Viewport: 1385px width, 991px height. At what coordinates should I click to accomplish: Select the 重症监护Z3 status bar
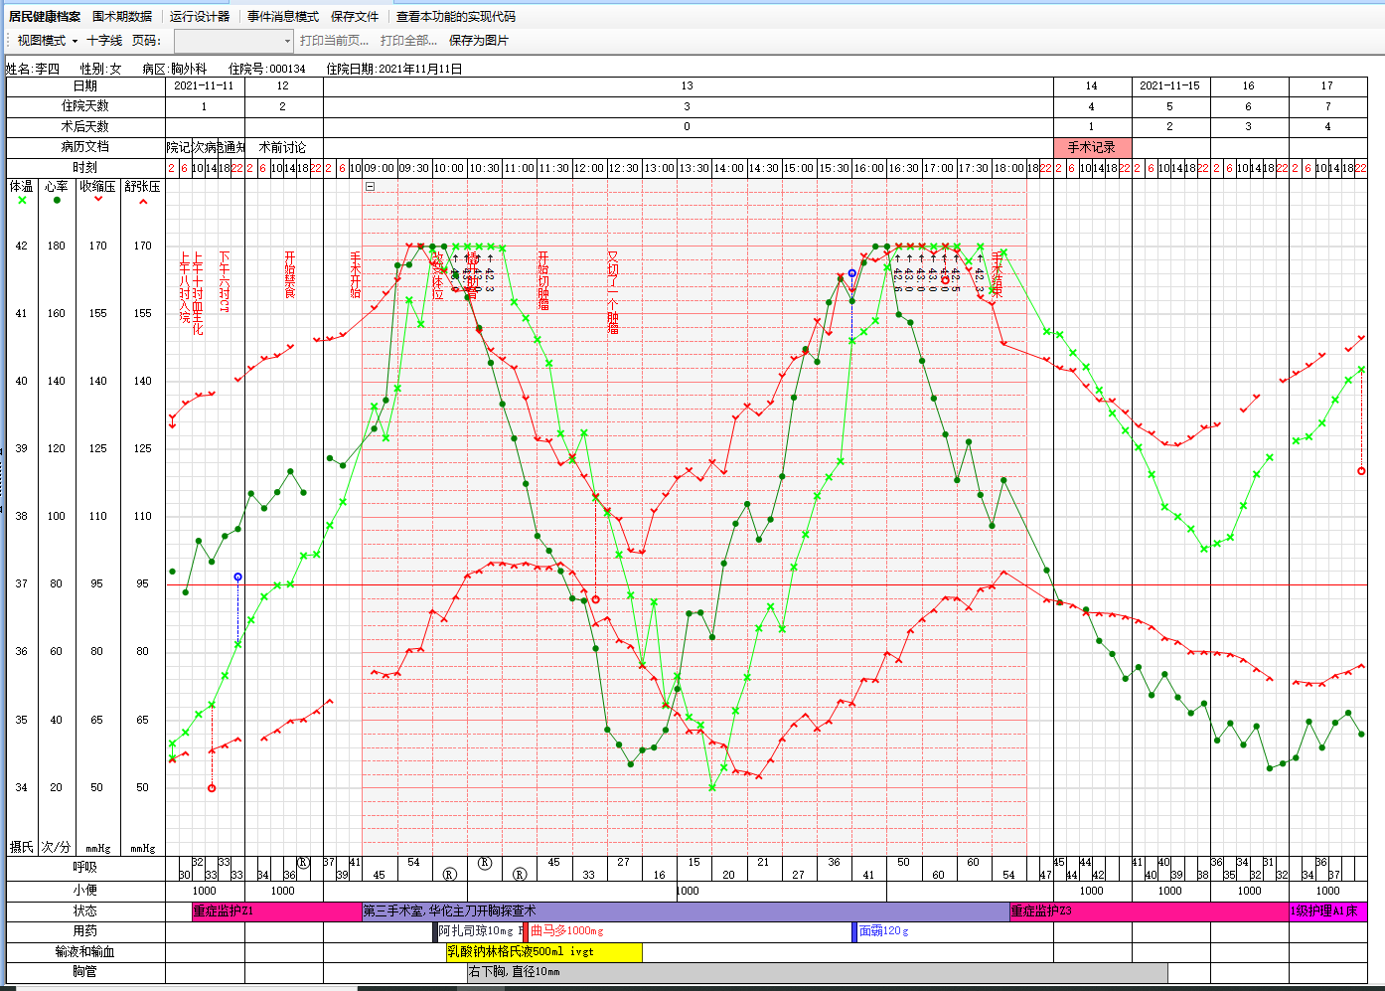click(x=1150, y=911)
